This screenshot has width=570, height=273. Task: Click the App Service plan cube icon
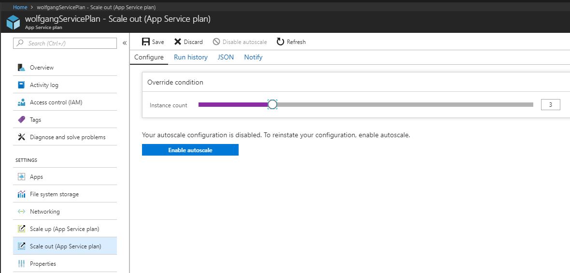tap(14, 23)
